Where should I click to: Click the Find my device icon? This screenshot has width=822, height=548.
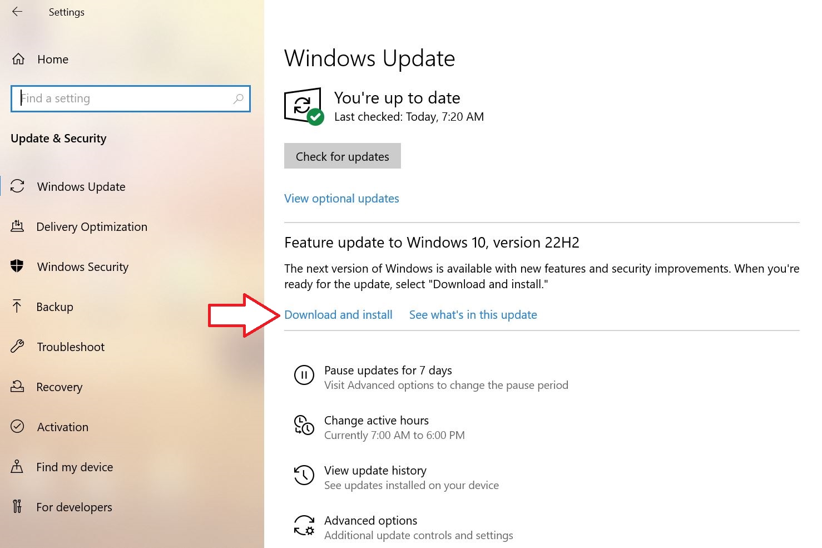(x=17, y=466)
